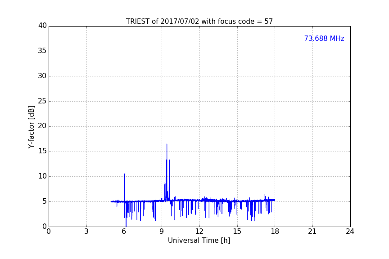Image resolution: width=389 pixels, height=259 pixels.
Task: Click the x-axis tick label '21'
Action: pyautogui.click(x=312, y=232)
